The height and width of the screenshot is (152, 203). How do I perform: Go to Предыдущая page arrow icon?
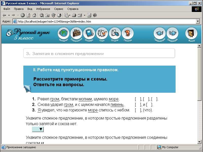160,33
